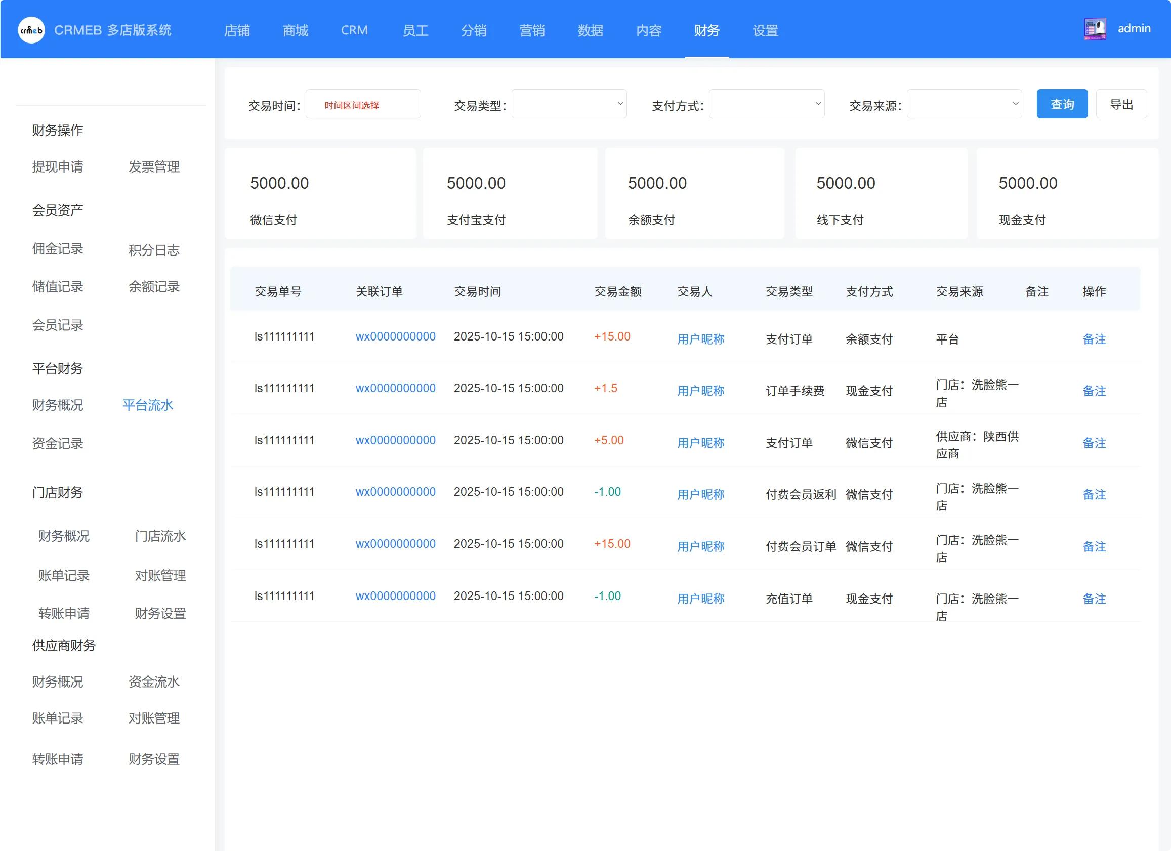Select 发票管理 sidebar item
Viewport: 1171px width, 851px height.
pos(154,166)
